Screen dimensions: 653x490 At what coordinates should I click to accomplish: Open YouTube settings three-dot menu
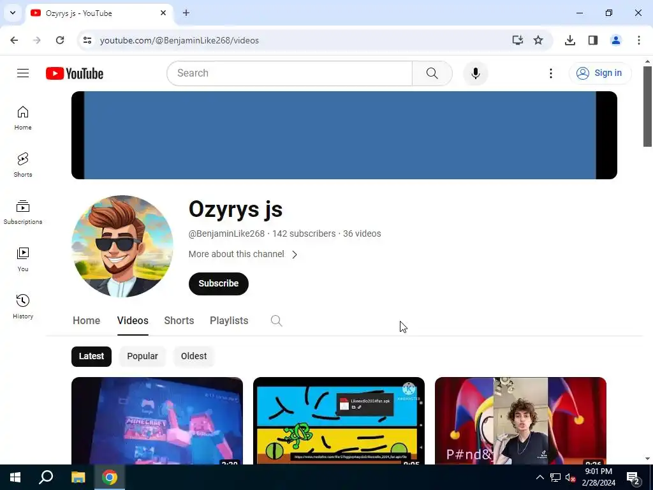pos(550,73)
